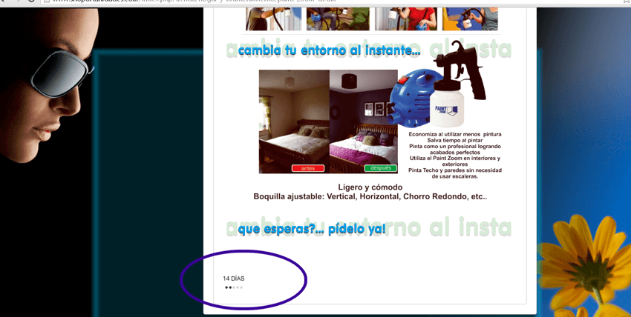631x317 pixels.
Task: Open the thumbnail of person spraying wooden bench
Action: click(x=338, y=19)
